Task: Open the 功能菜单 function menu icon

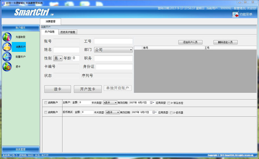Action: pos(235,14)
